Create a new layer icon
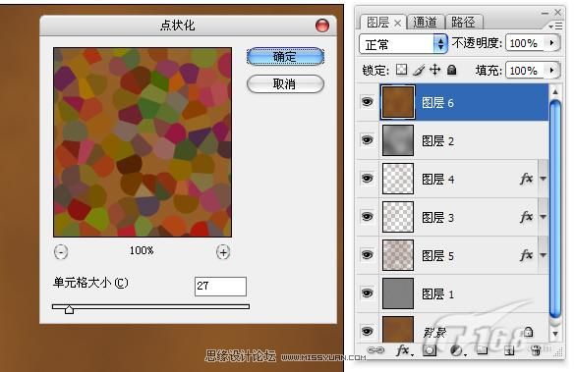 pos(508,350)
